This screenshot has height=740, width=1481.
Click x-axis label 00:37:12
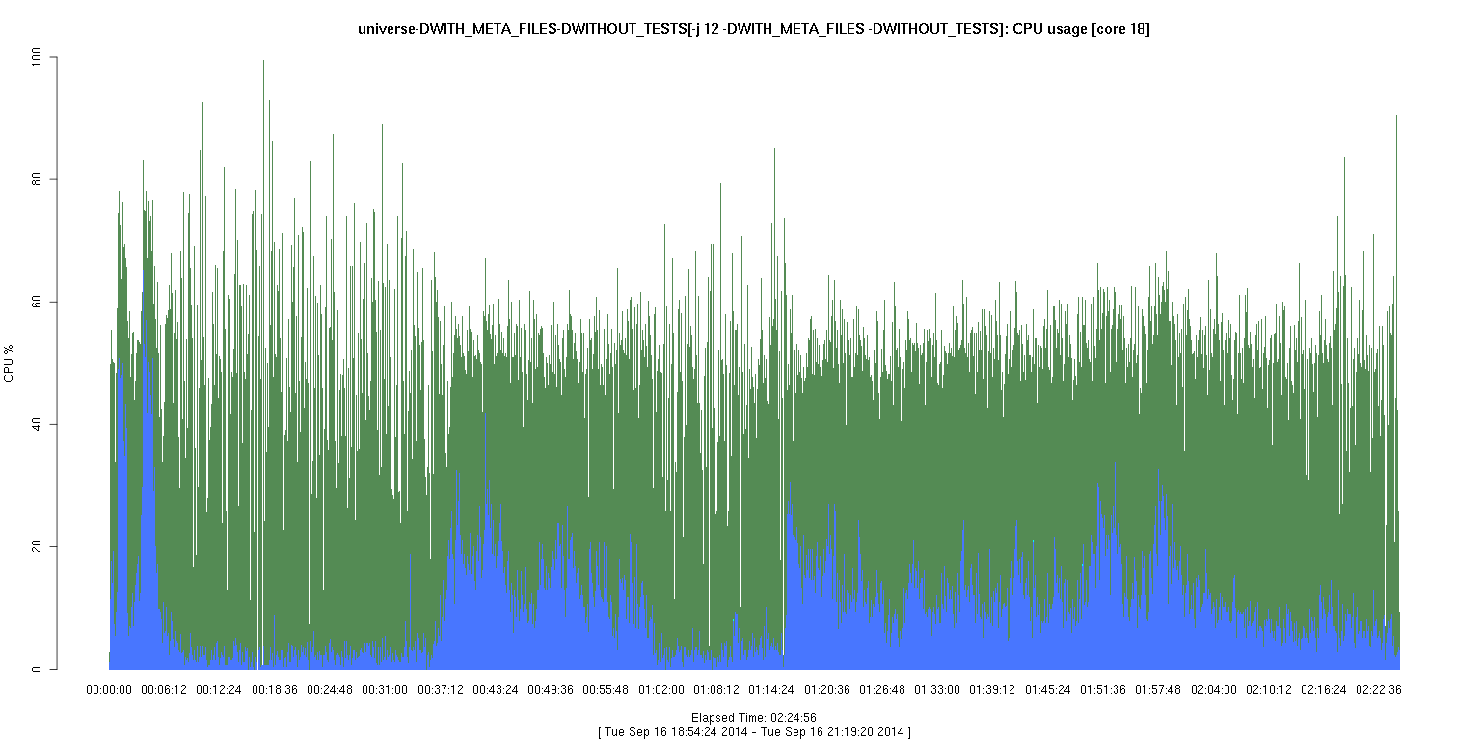coord(441,690)
